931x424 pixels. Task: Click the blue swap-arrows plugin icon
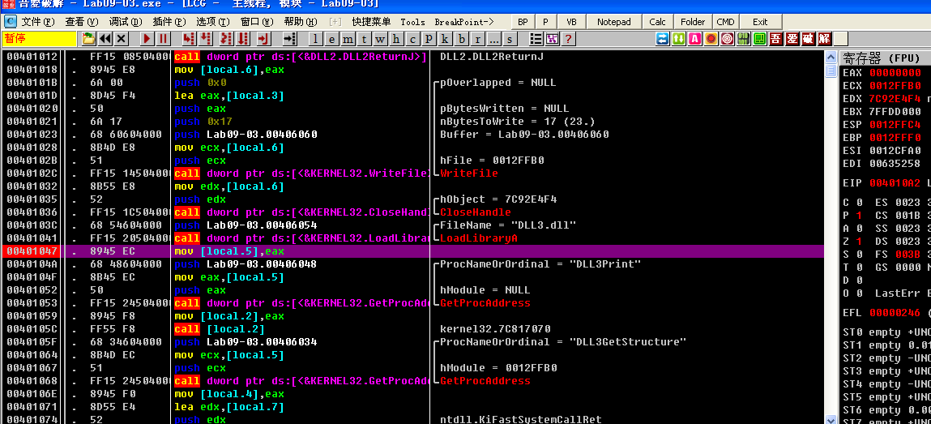point(663,39)
